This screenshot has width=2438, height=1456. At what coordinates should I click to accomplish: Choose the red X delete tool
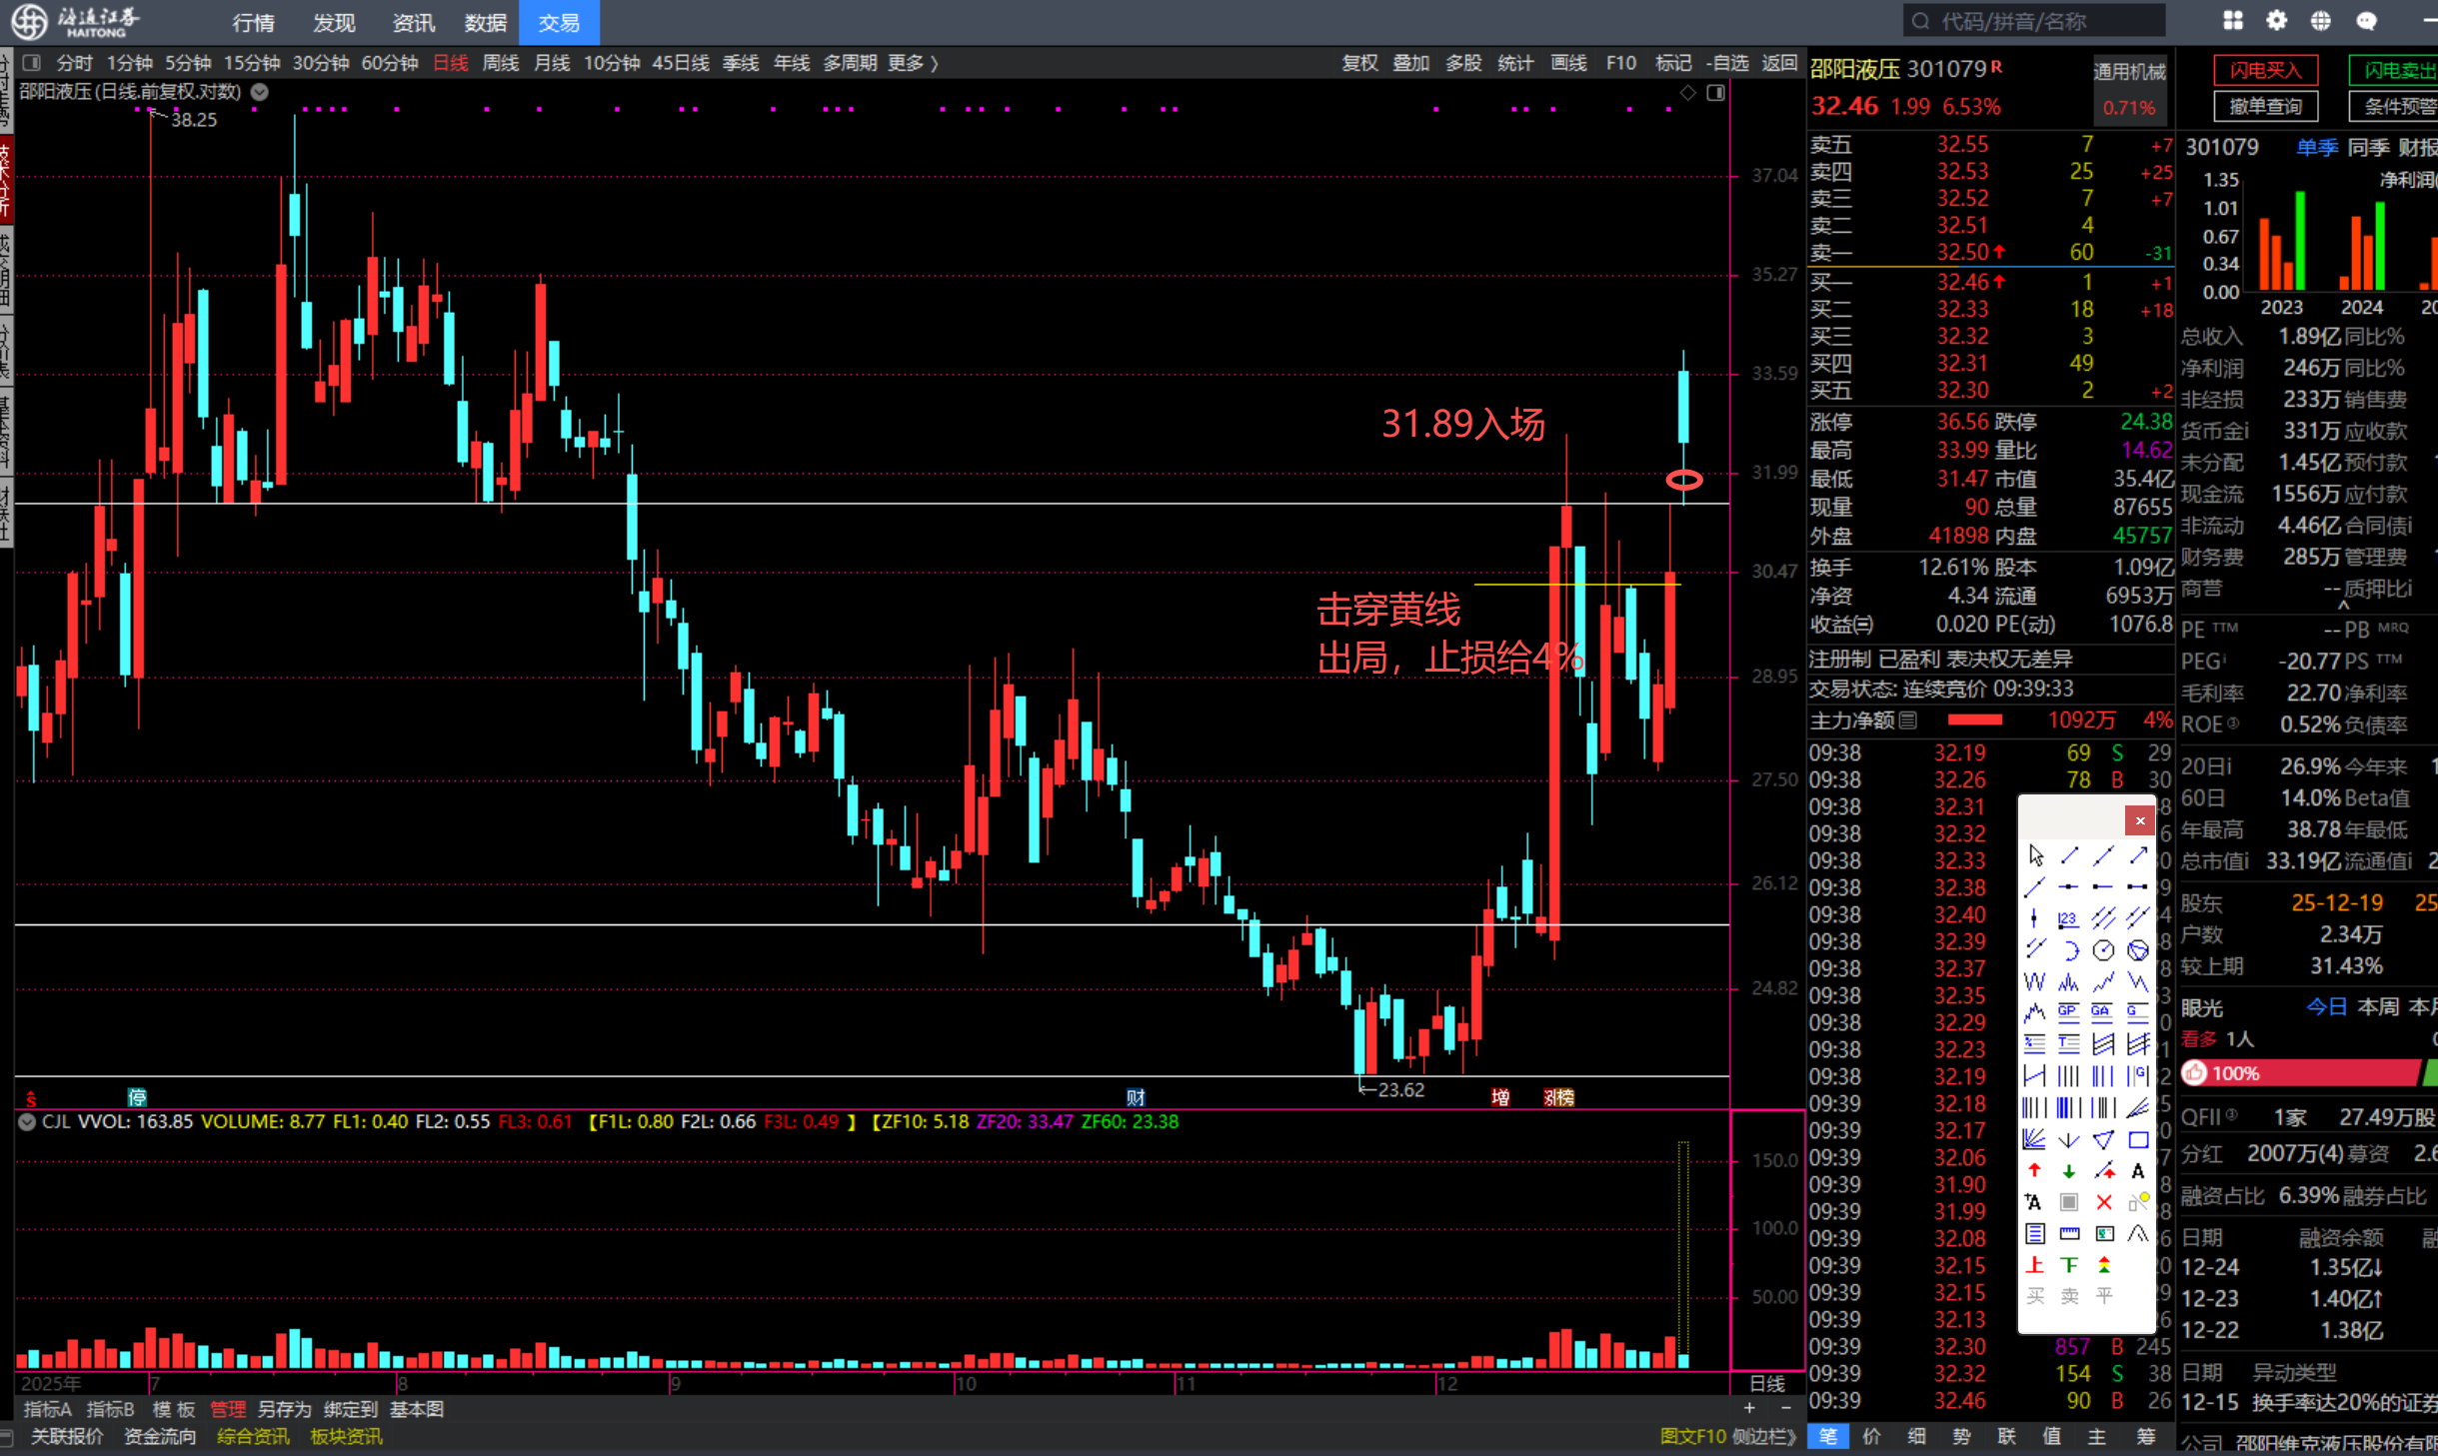click(2104, 1202)
